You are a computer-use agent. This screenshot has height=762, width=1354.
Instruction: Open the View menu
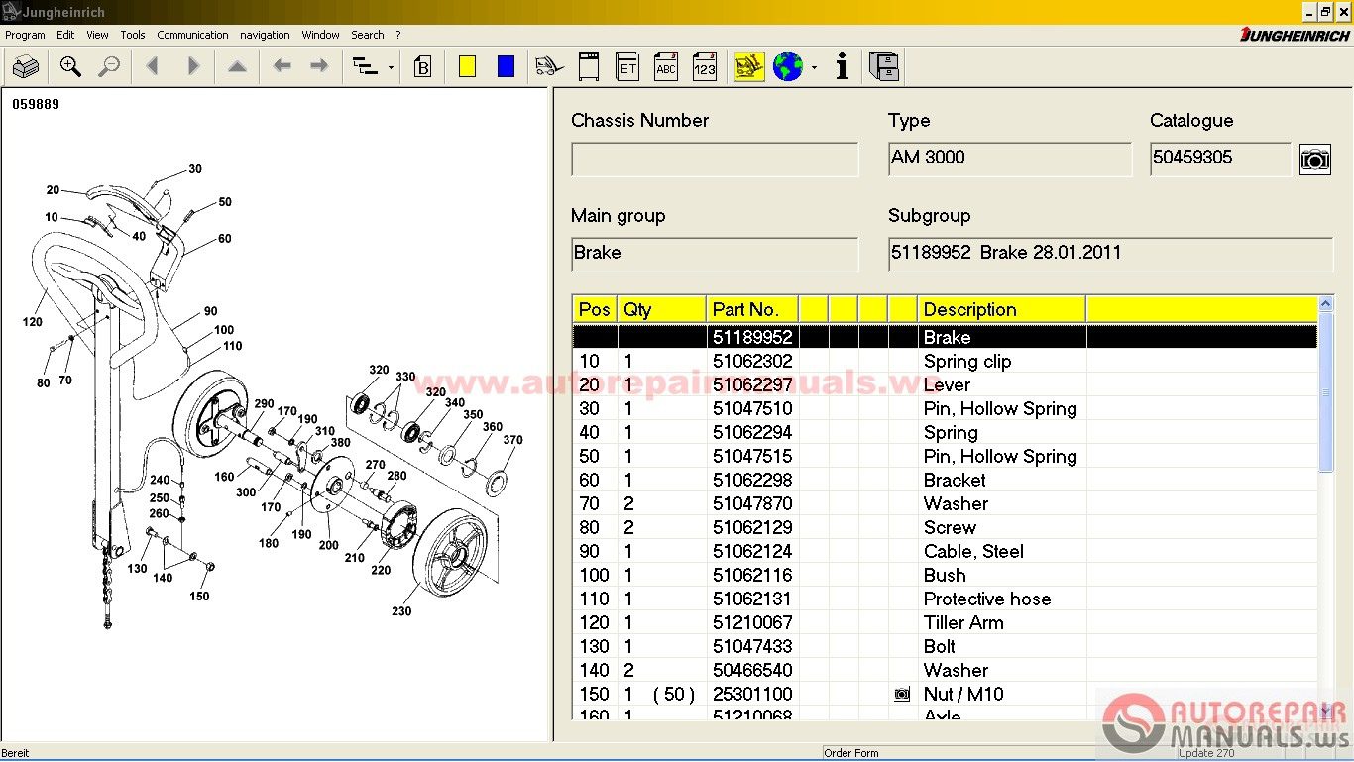[x=97, y=35]
